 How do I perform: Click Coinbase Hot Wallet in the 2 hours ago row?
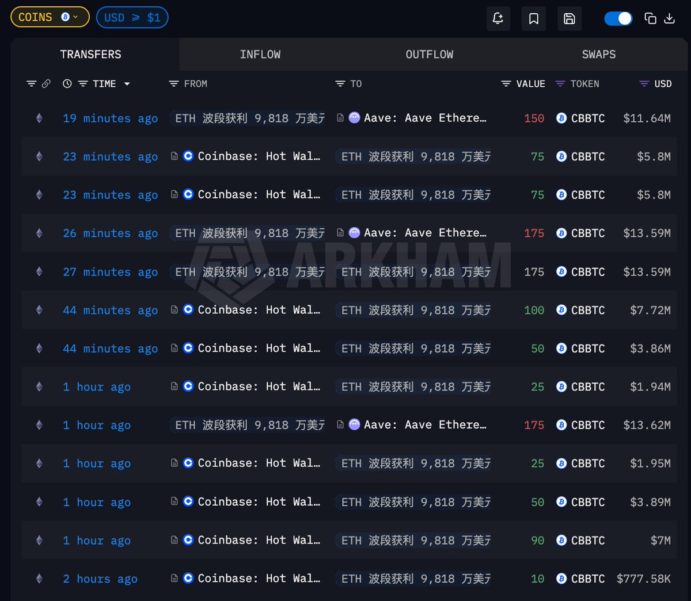point(259,579)
